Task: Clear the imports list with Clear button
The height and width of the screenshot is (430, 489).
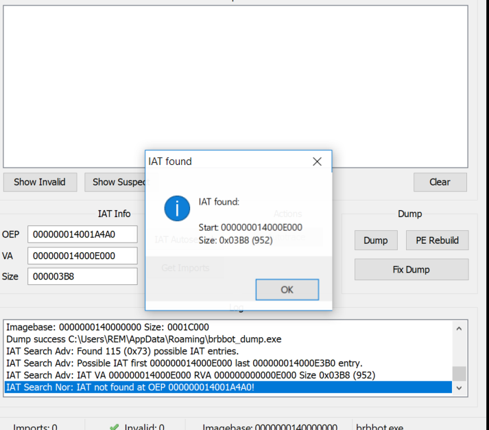Action: 440,182
